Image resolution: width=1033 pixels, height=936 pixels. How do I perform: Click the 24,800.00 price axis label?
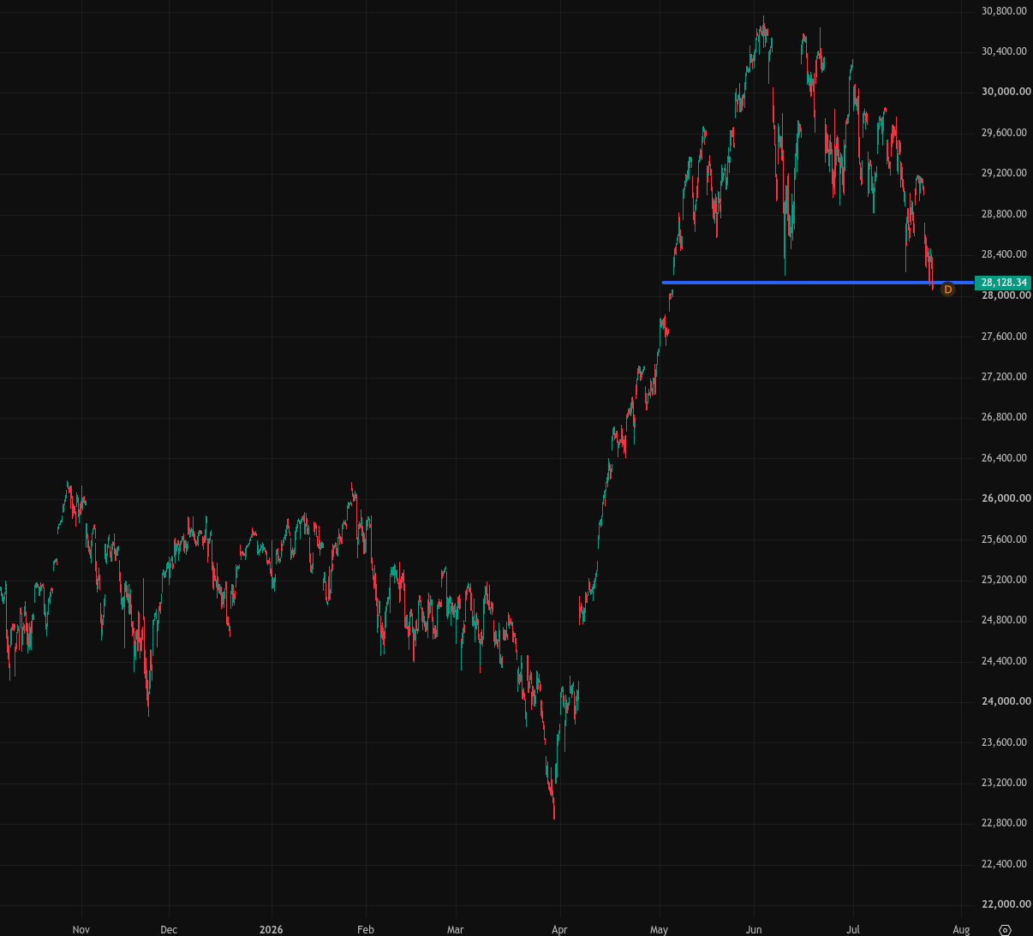pyautogui.click(x=1004, y=620)
